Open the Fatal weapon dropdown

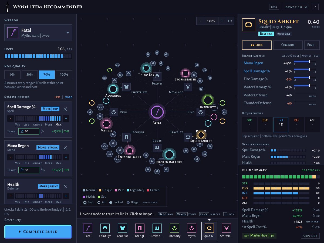click(x=38, y=33)
